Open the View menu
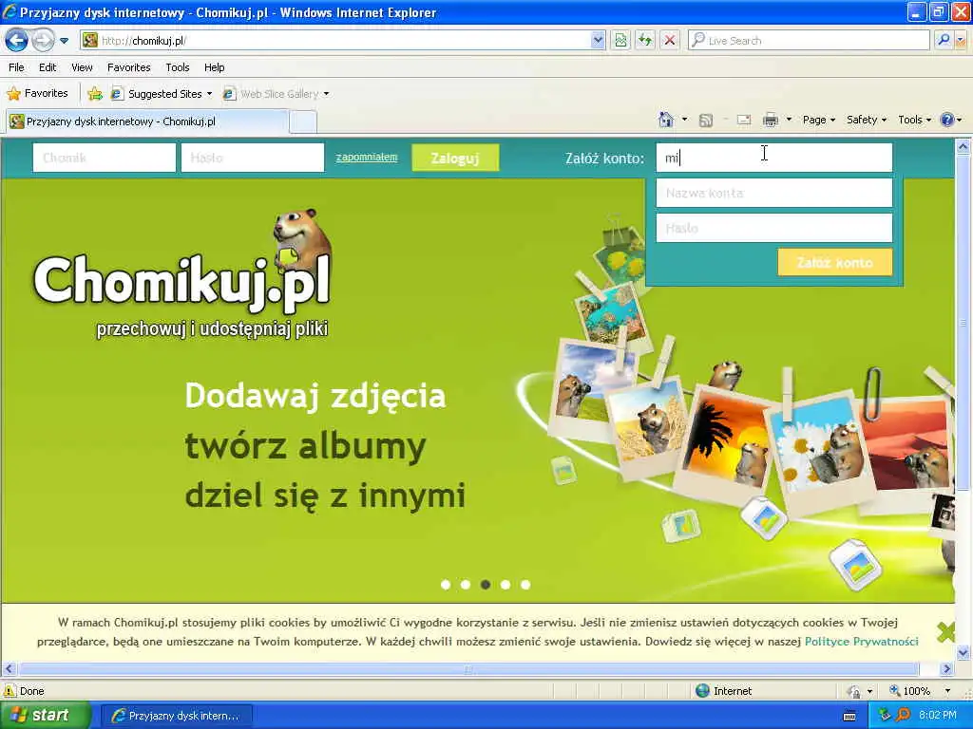The image size is (973, 729). (82, 67)
